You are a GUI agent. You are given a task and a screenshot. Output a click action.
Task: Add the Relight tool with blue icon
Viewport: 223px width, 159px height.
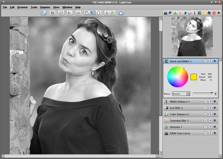tap(170, 13)
